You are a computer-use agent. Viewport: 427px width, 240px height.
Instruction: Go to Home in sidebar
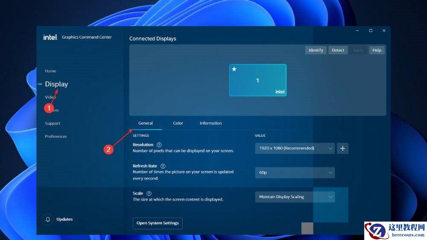[x=50, y=71]
